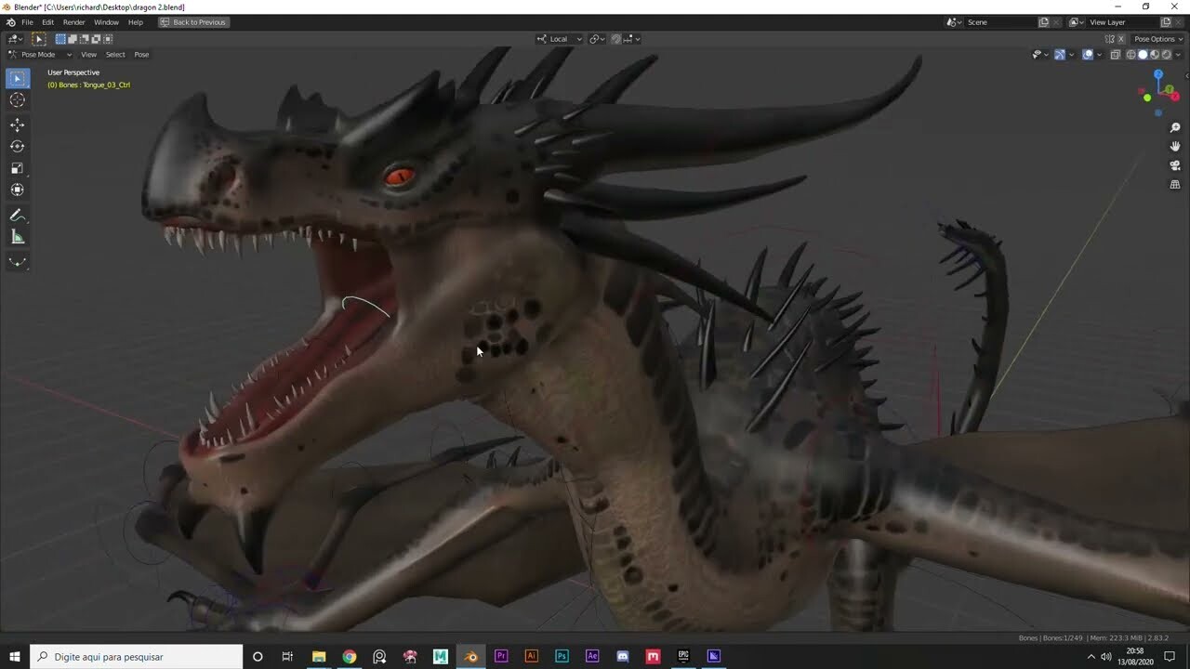Screen dimensions: 1190x669
Task: Switch viewport to rendered shading mode
Action: click(x=1166, y=54)
